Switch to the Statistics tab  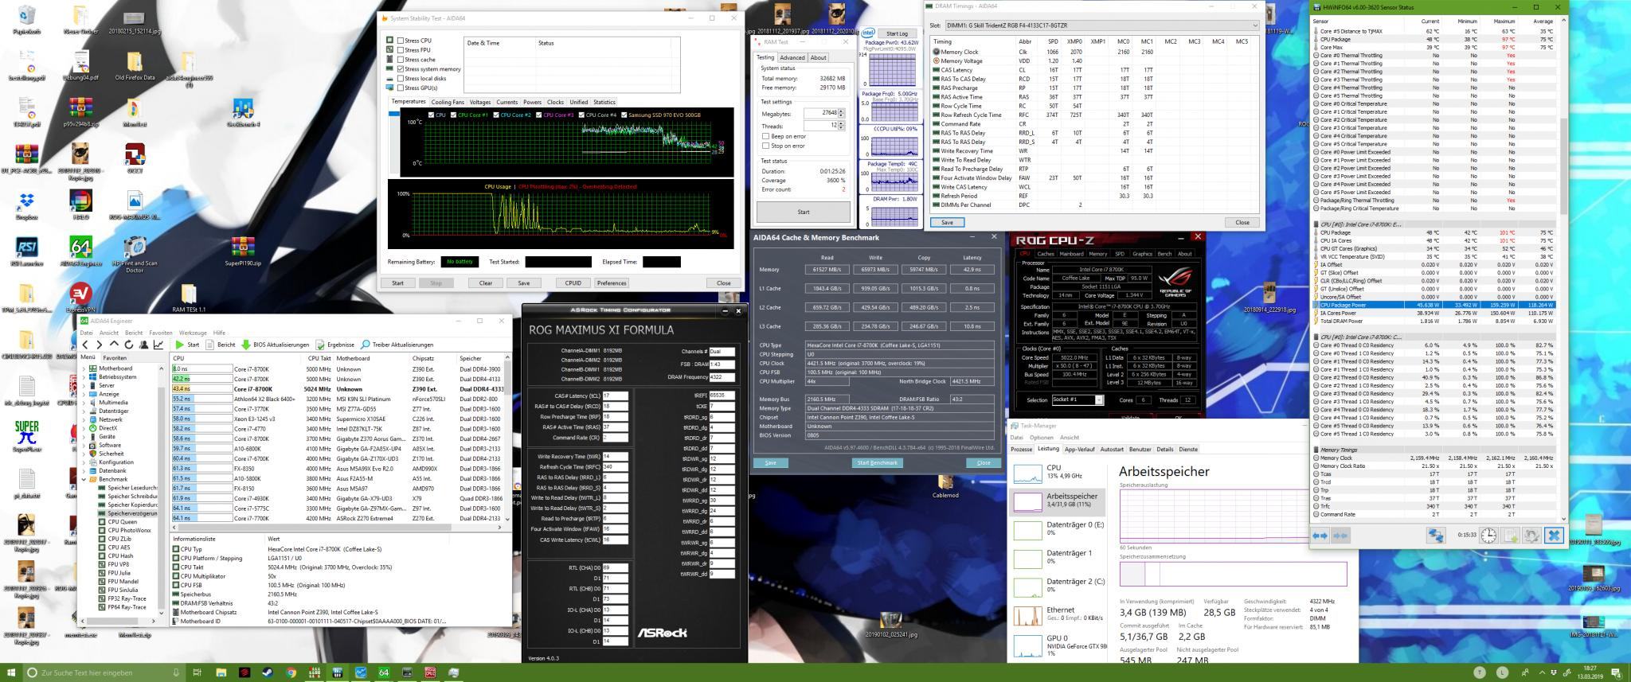click(604, 102)
